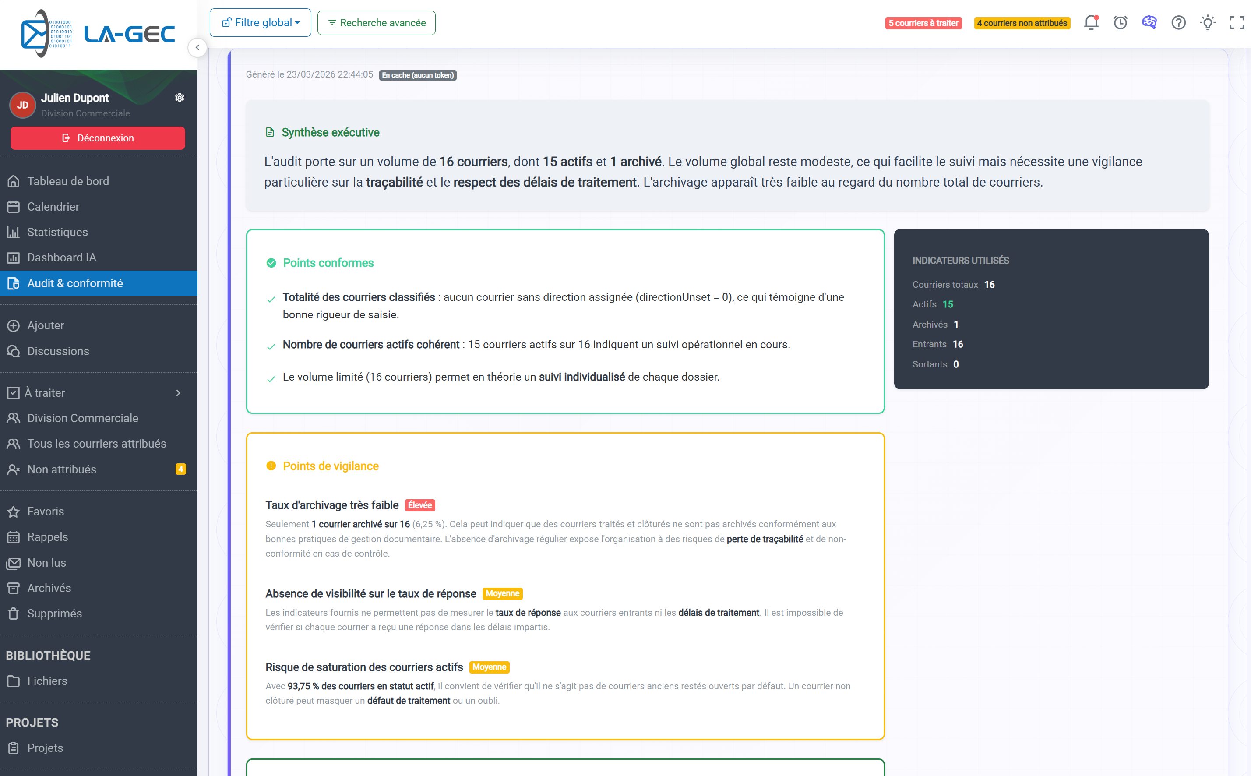This screenshot has height=776, width=1251.
Task: Open the reminders clock icon
Action: [1120, 23]
